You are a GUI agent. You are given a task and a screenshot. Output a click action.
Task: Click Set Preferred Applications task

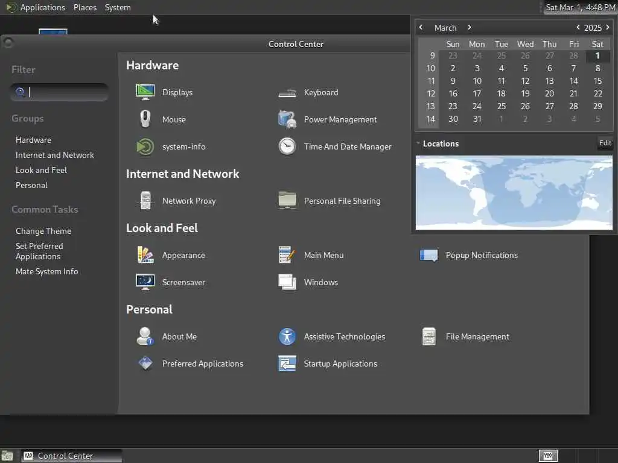39,251
